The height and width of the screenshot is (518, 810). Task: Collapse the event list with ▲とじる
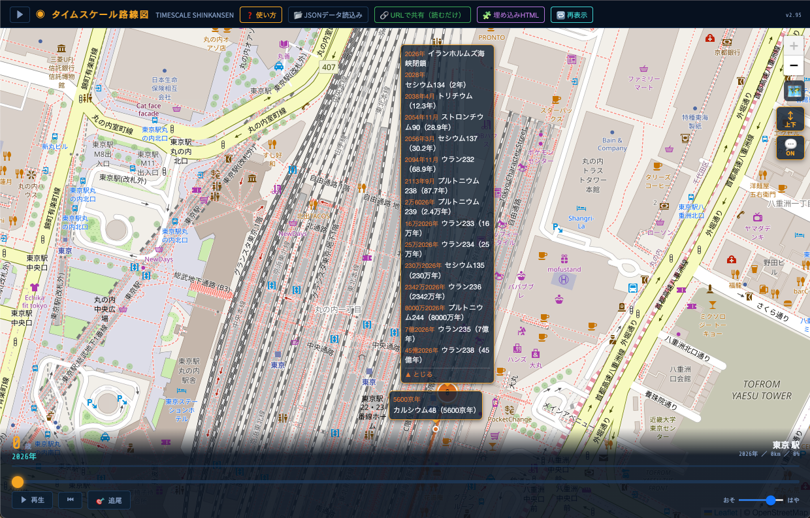pos(419,375)
